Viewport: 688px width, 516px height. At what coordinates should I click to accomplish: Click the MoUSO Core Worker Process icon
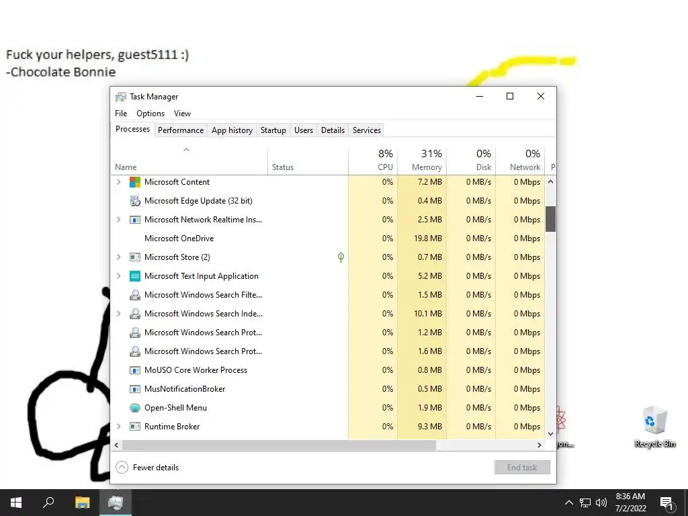pos(134,370)
